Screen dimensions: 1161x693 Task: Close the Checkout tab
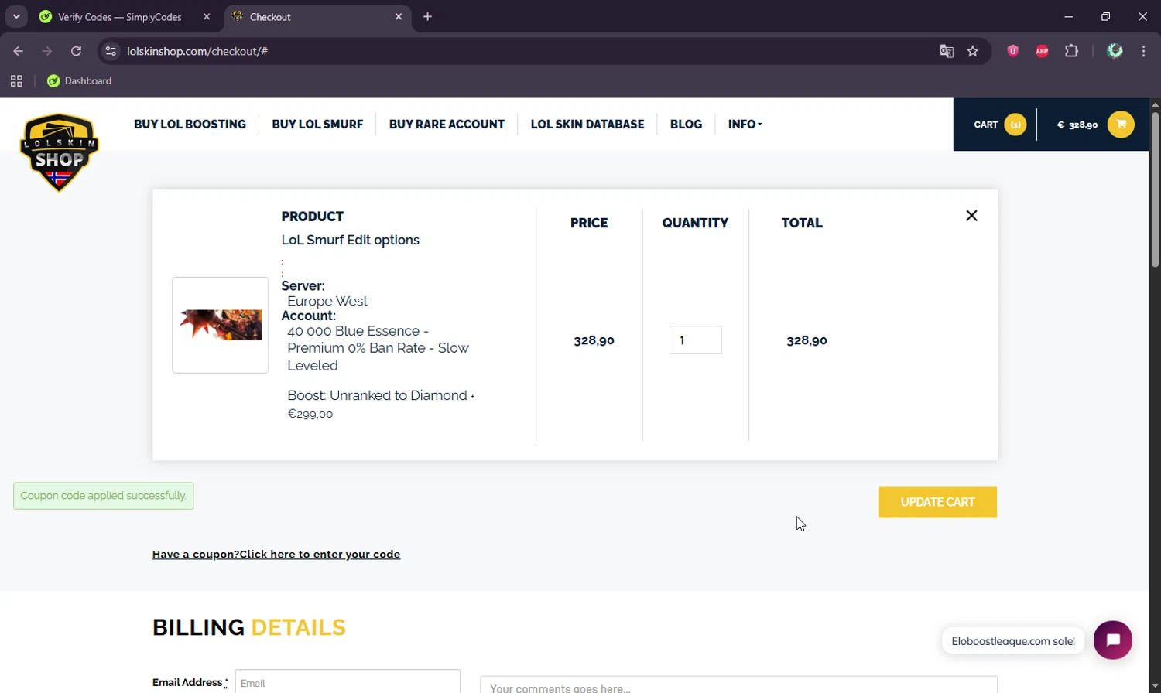399,16
